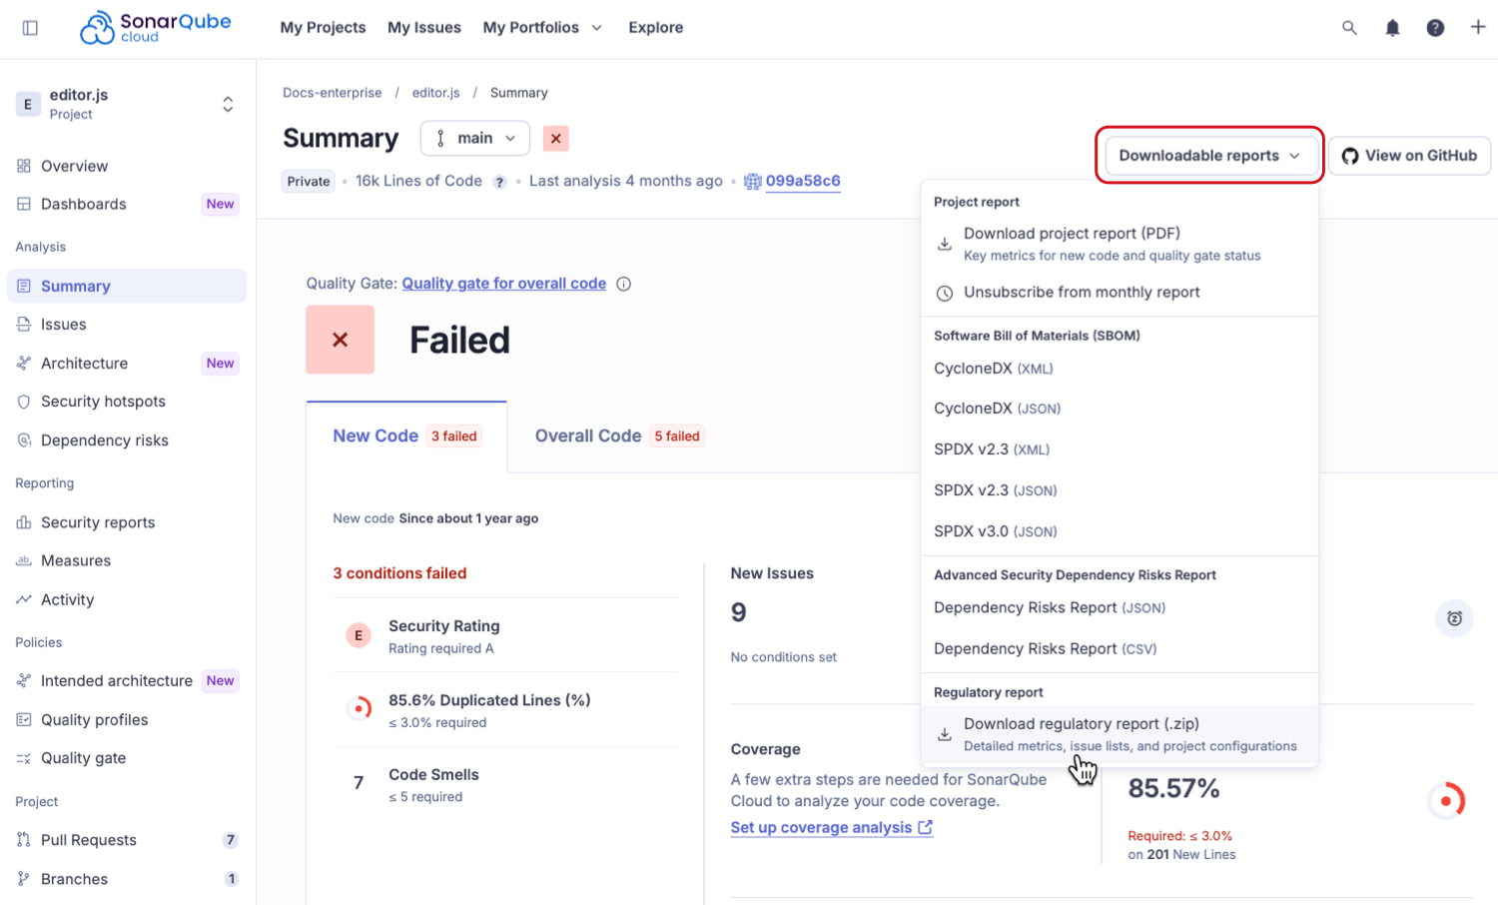Toggle the sidebar collapse icon
The height and width of the screenshot is (905, 1498).
[x=30, y=28]
